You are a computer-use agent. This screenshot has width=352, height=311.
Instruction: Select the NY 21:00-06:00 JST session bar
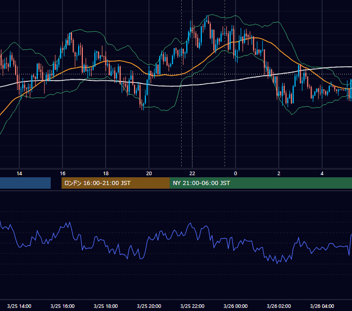tap(260, 183)
